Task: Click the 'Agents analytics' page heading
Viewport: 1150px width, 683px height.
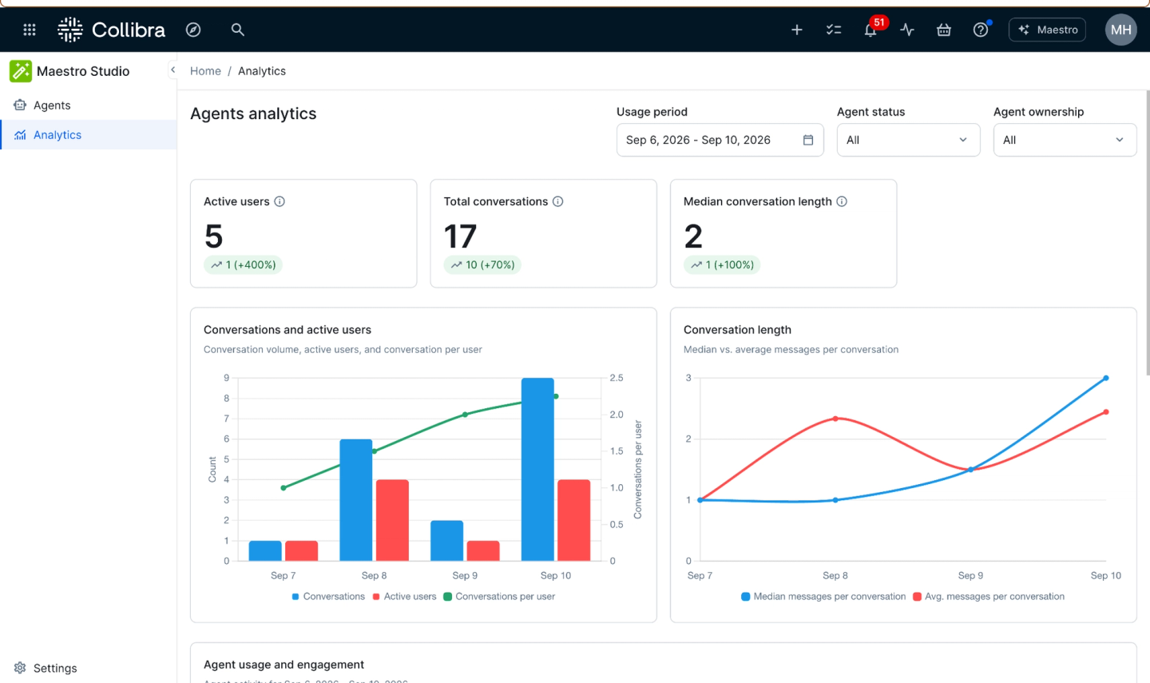Action: pyautogui.click(x=253, y=113)
